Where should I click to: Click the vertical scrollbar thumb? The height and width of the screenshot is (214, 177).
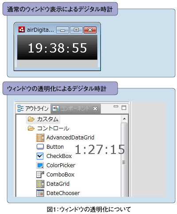tap(124, 162)
